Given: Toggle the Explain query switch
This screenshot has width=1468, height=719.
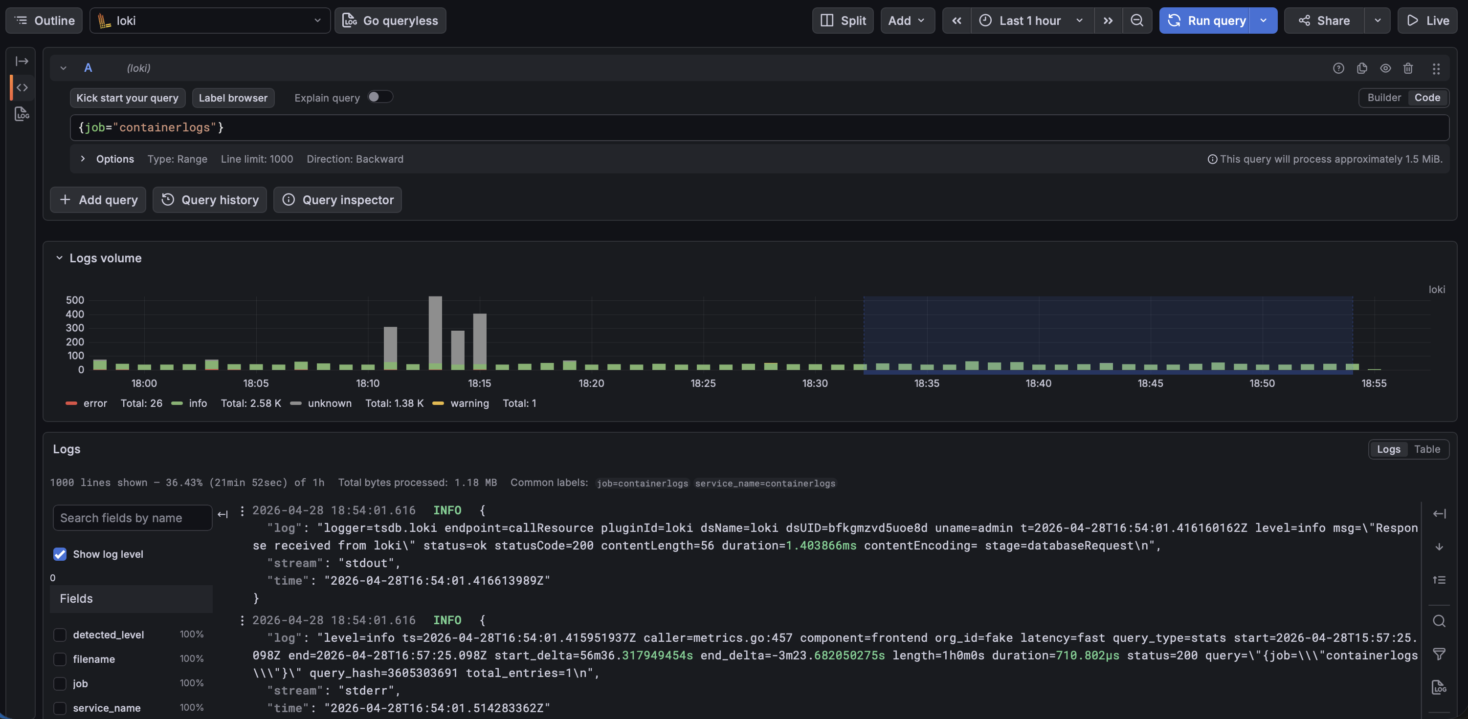Looking at the screenshot, I should (379, 97).
